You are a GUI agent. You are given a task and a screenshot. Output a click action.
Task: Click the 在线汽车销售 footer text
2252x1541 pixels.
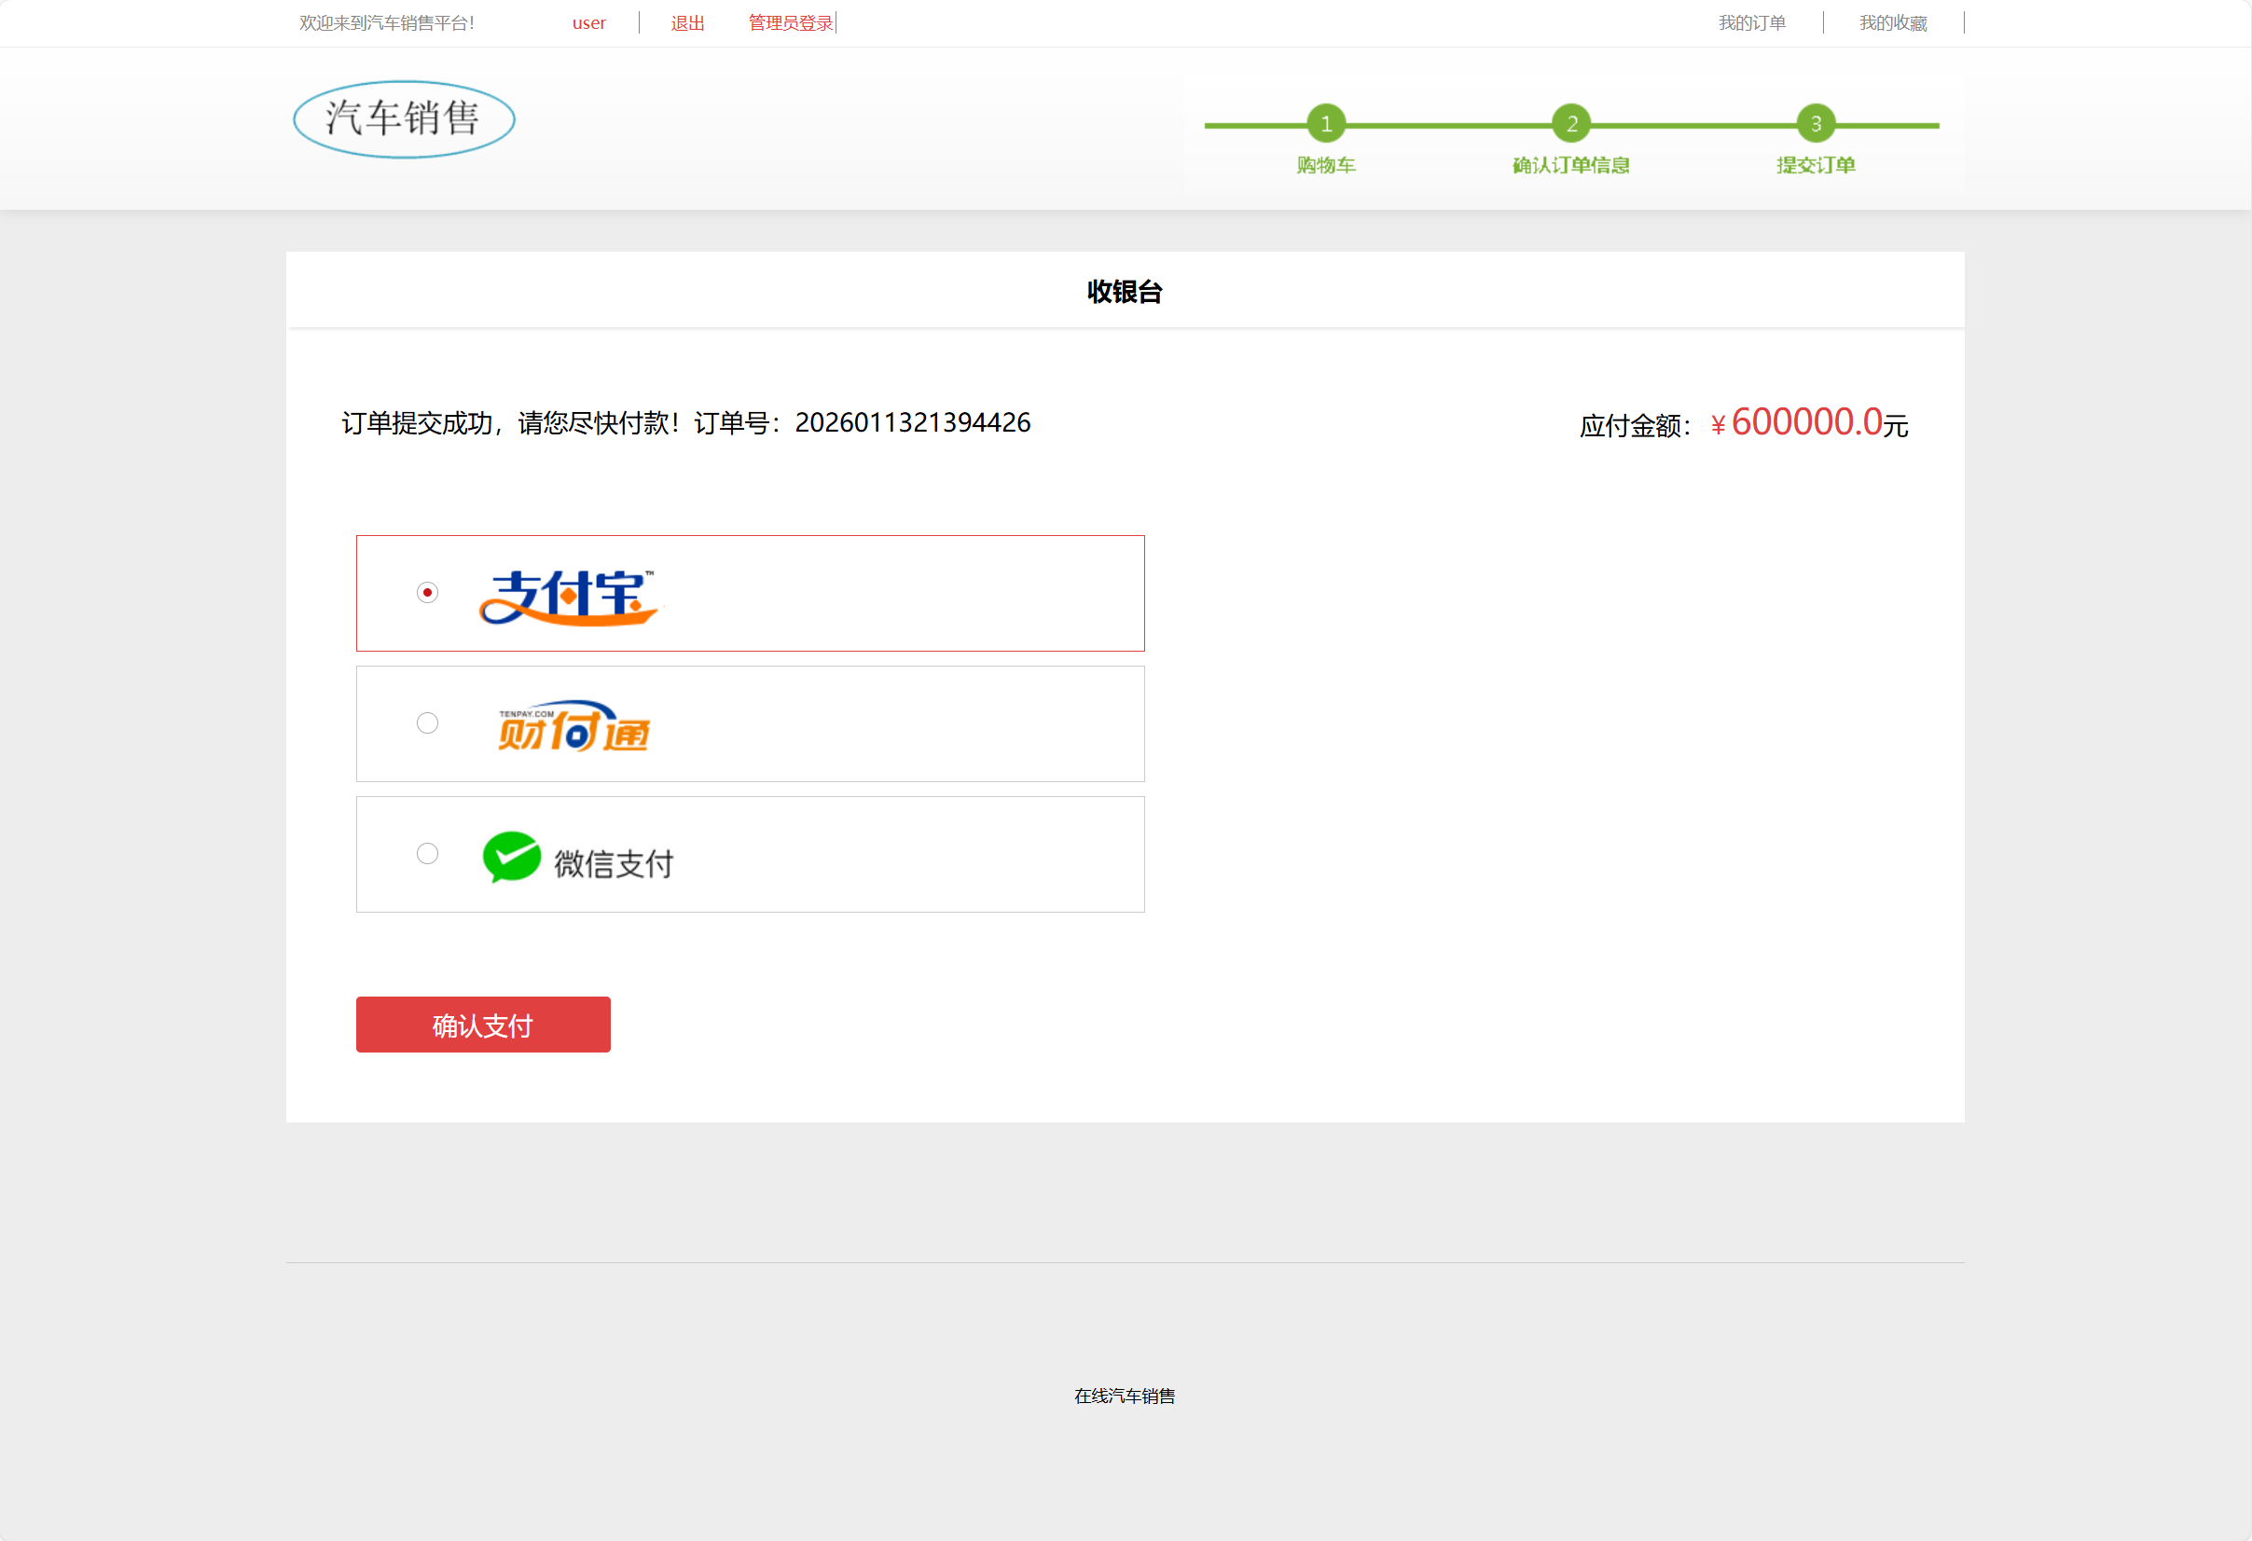coord(1124,1396)
